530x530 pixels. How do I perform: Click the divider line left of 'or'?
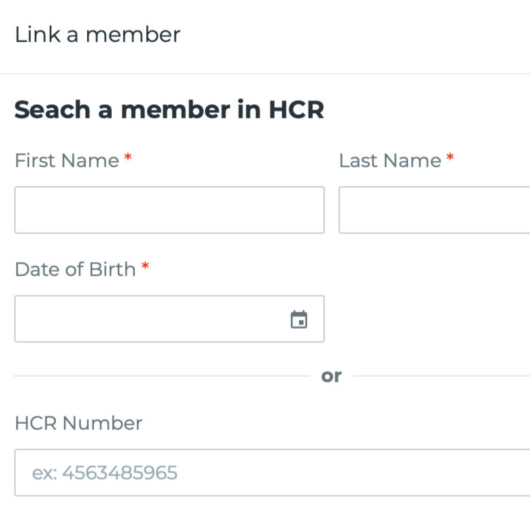pyautogui.click(x=162, y=376)
